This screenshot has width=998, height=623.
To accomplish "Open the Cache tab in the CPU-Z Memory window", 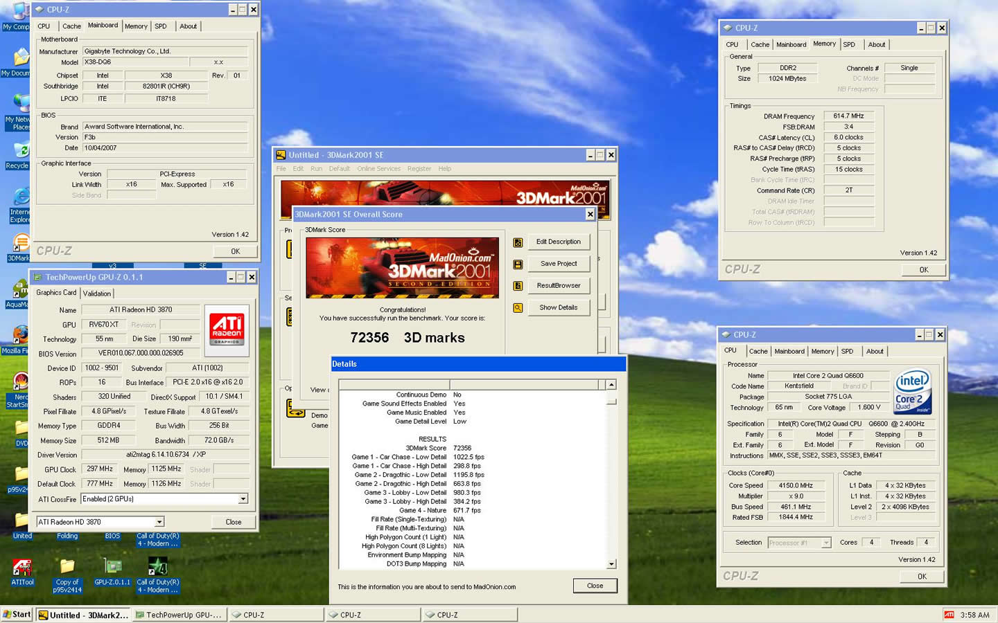I will coord(760,44).
